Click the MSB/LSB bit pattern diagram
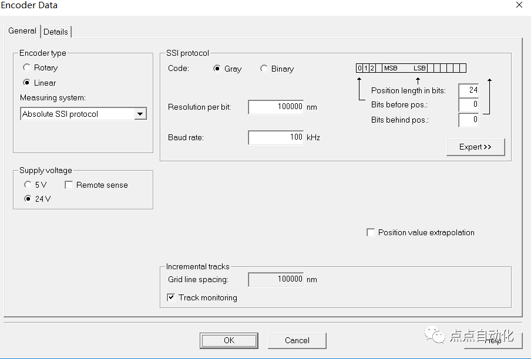531x359 pixels. (x=411, y=67)
